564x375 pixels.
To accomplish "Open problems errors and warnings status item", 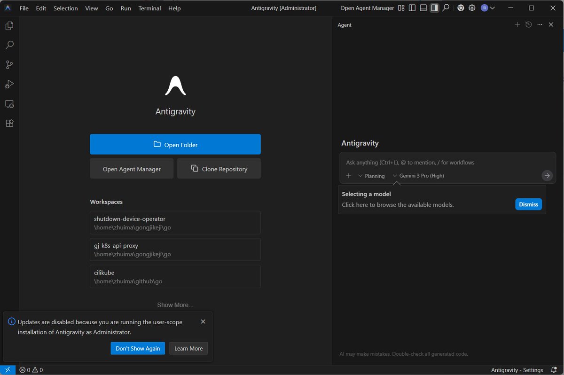I will coord(31,370).
